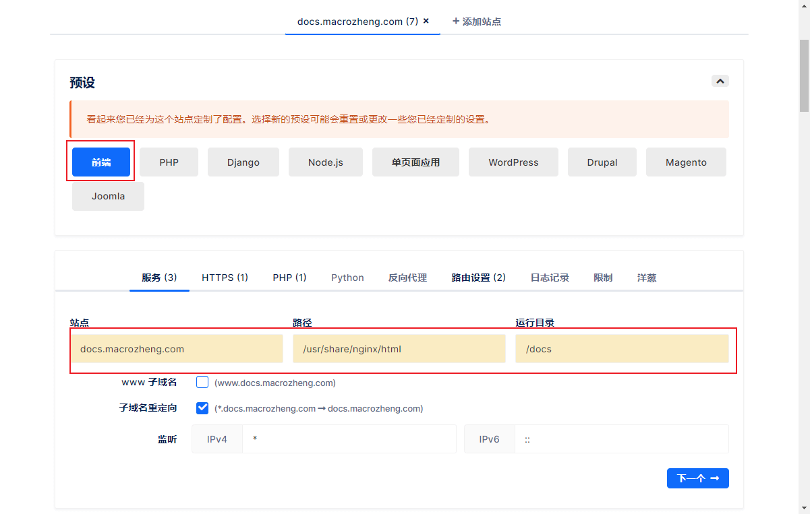Open the docs.macrozheng.com (7) site tab
The width and height of the screenshot is (810, 514).
[358, 22]
